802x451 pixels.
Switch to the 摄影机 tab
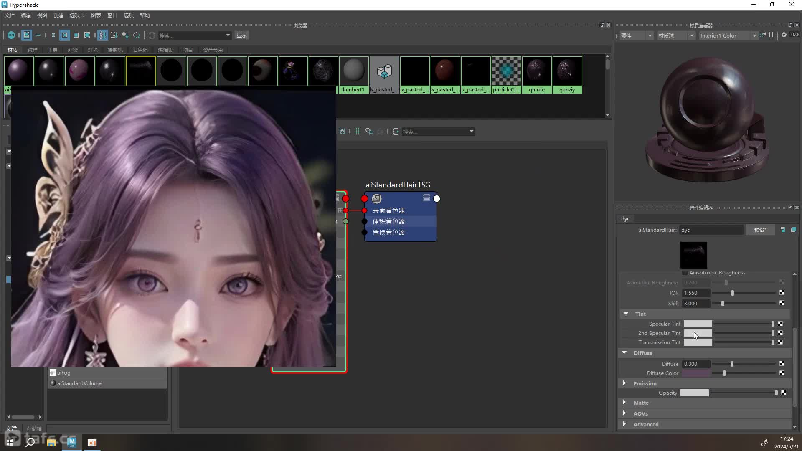point(115,50)
